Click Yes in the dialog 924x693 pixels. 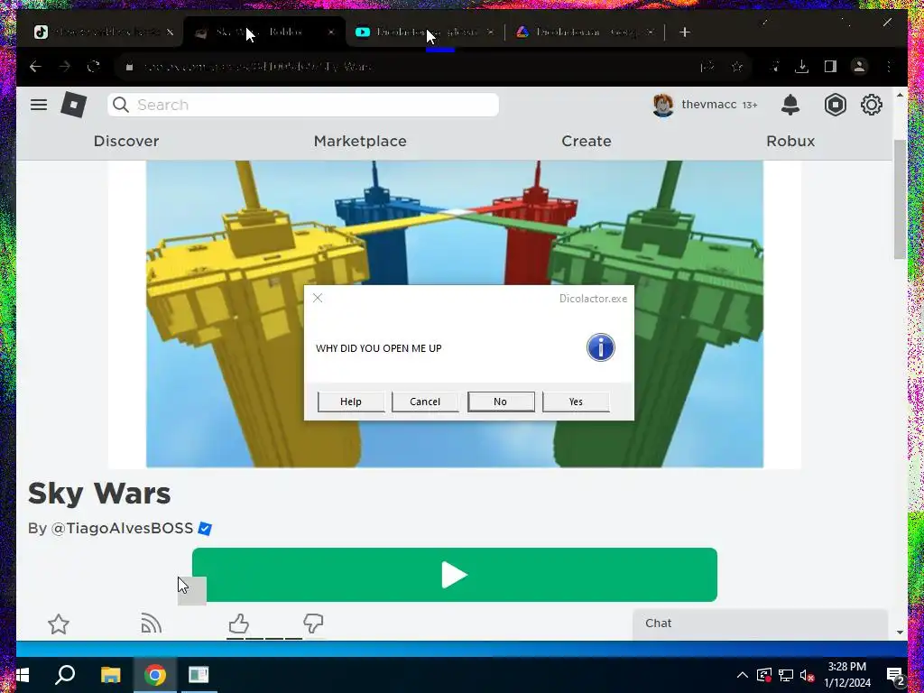tap(576, 402)
